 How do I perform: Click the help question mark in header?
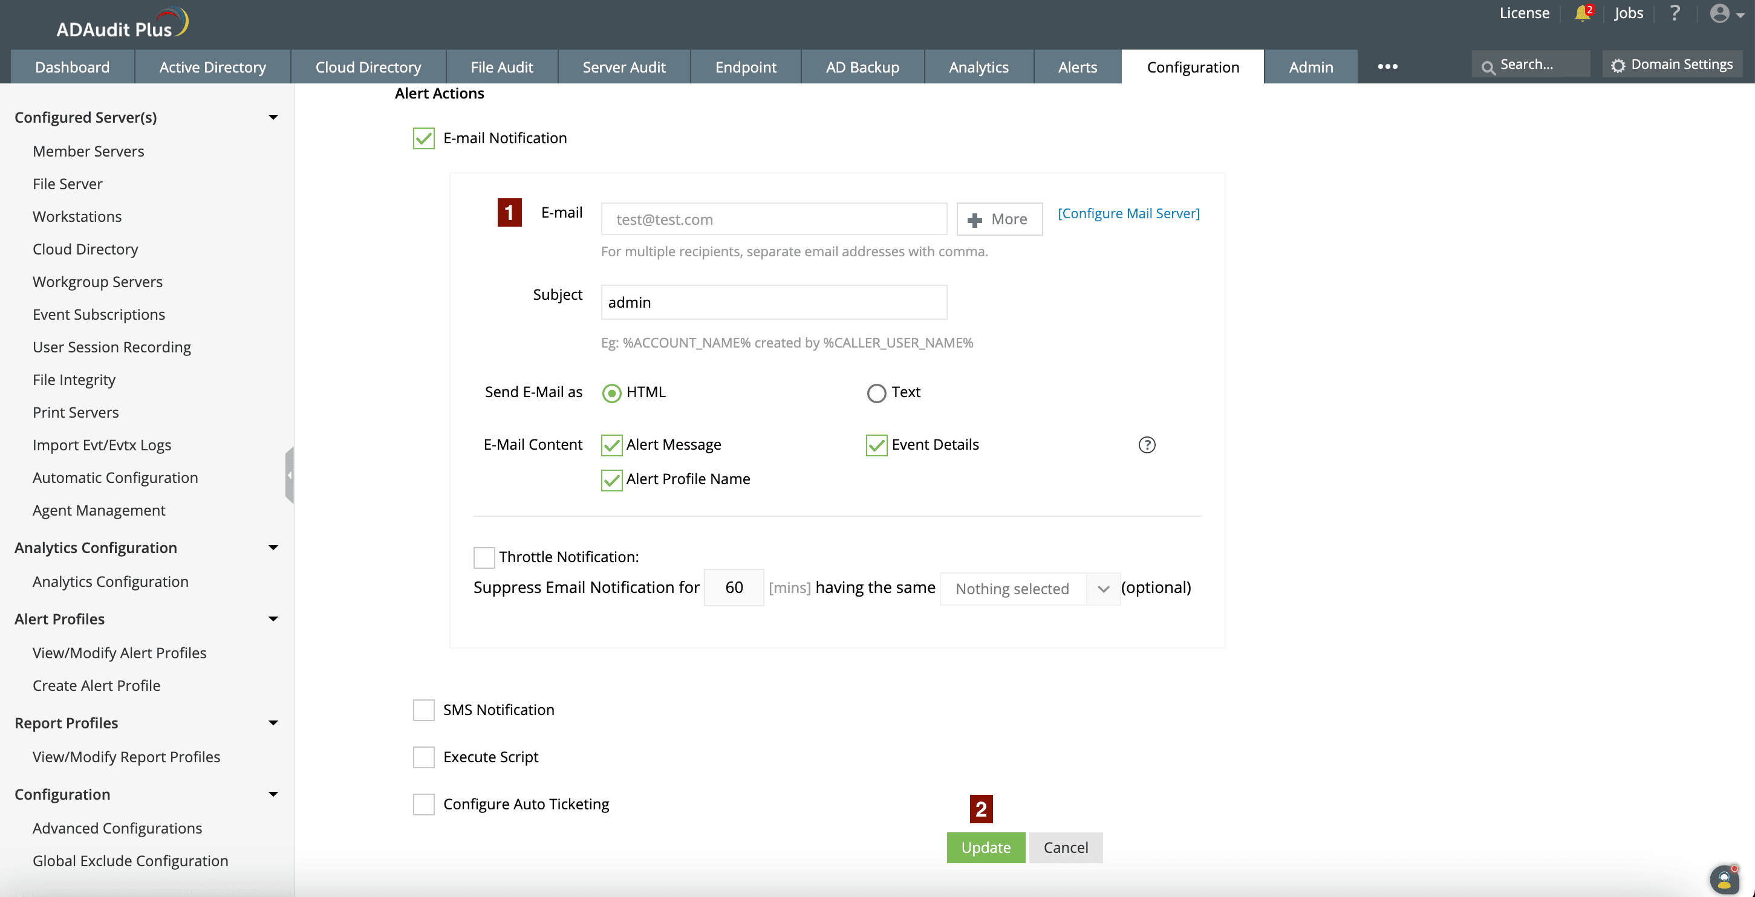1675,14
